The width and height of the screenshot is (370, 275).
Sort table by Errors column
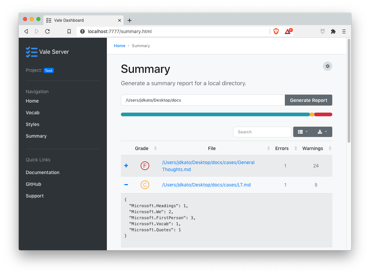pyautogui.click(x=286, y=148)
